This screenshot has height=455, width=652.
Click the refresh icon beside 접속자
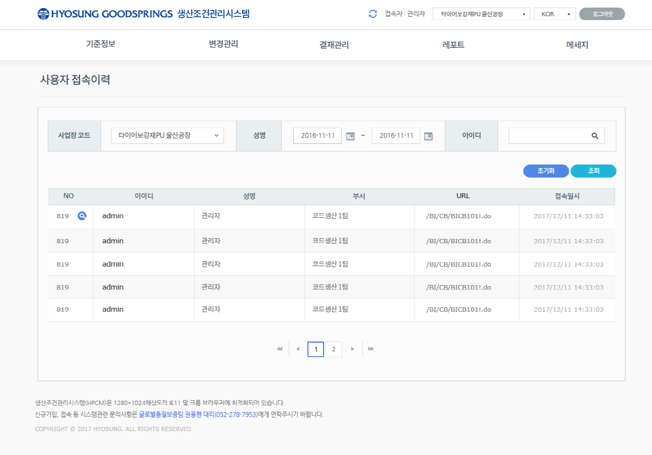click(372, 14)
